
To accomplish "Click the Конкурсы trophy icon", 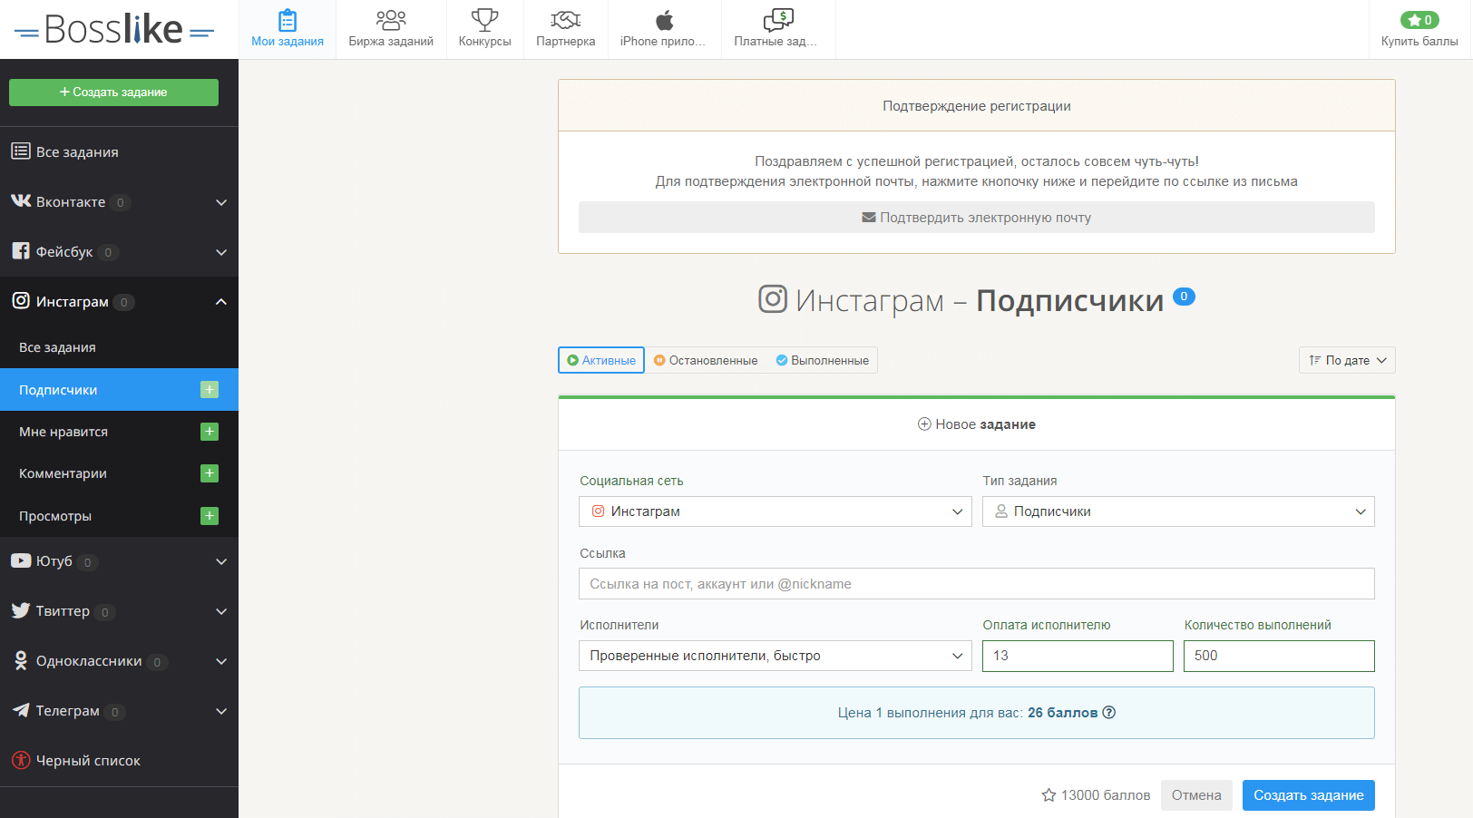I will [484, 20].
